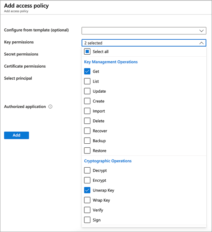Enable the Verify permission checkbox
This screenshot has height=232, width=212.
[87, 210]
